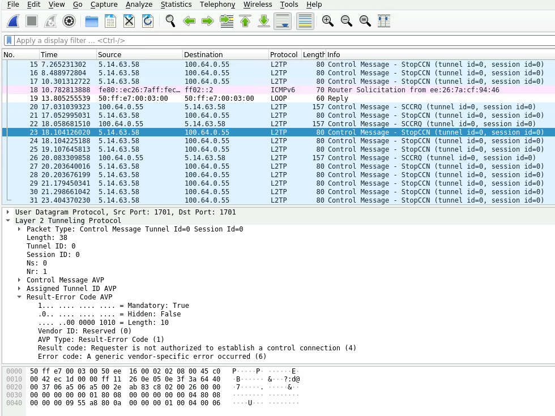Toggle packet list colorization
Image resolution: width=555 pixels, height=416 pixels.
pyautogui.click(x=305, y=22)
